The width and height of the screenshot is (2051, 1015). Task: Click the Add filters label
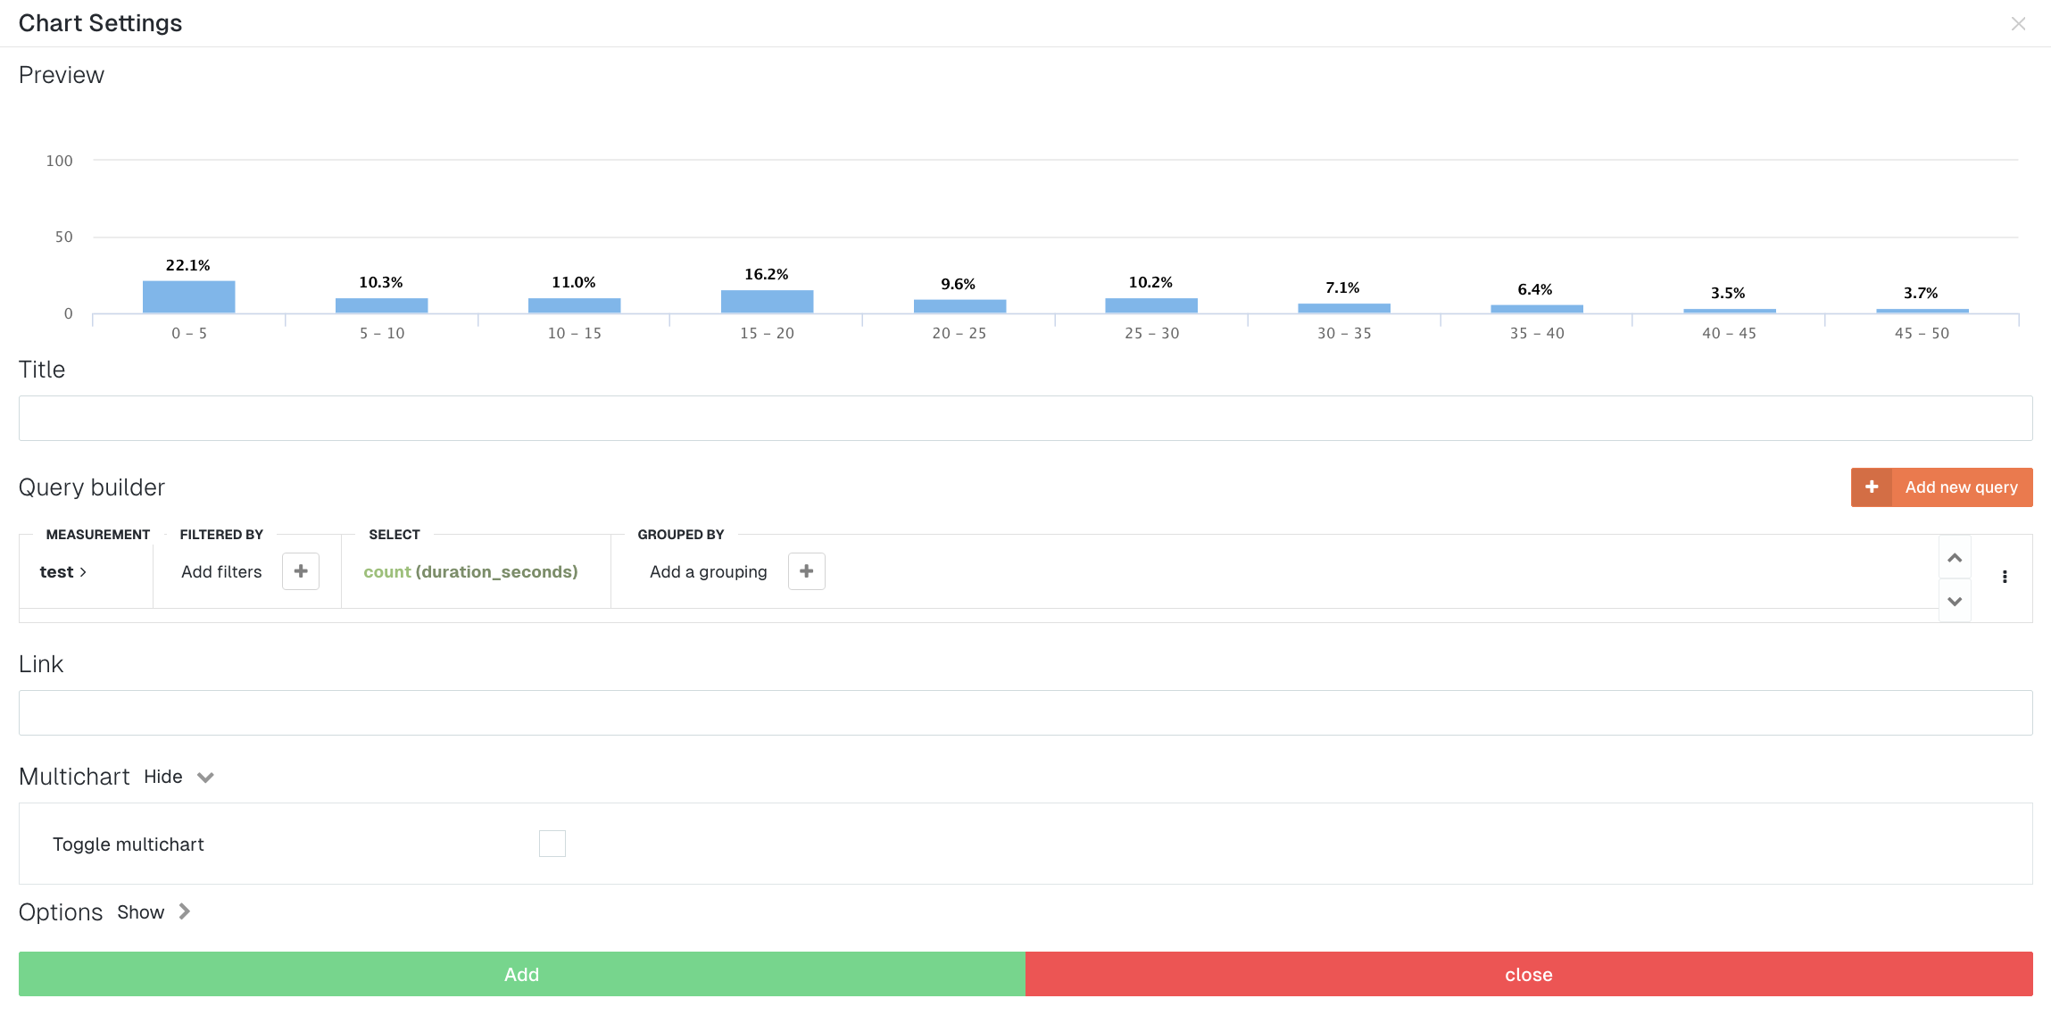click(x=221, y=572)
